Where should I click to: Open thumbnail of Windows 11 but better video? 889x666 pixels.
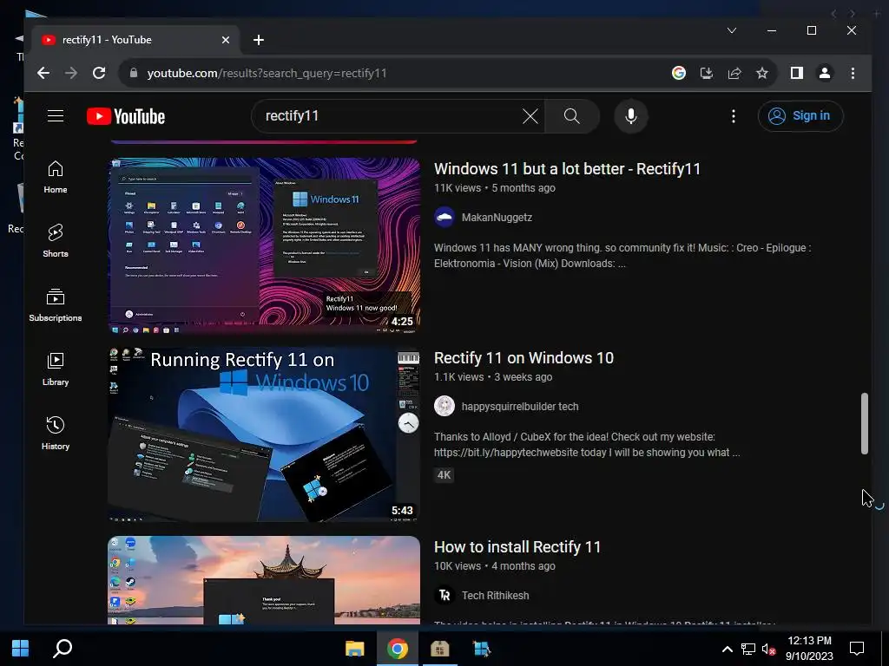[x=264, y=245]
